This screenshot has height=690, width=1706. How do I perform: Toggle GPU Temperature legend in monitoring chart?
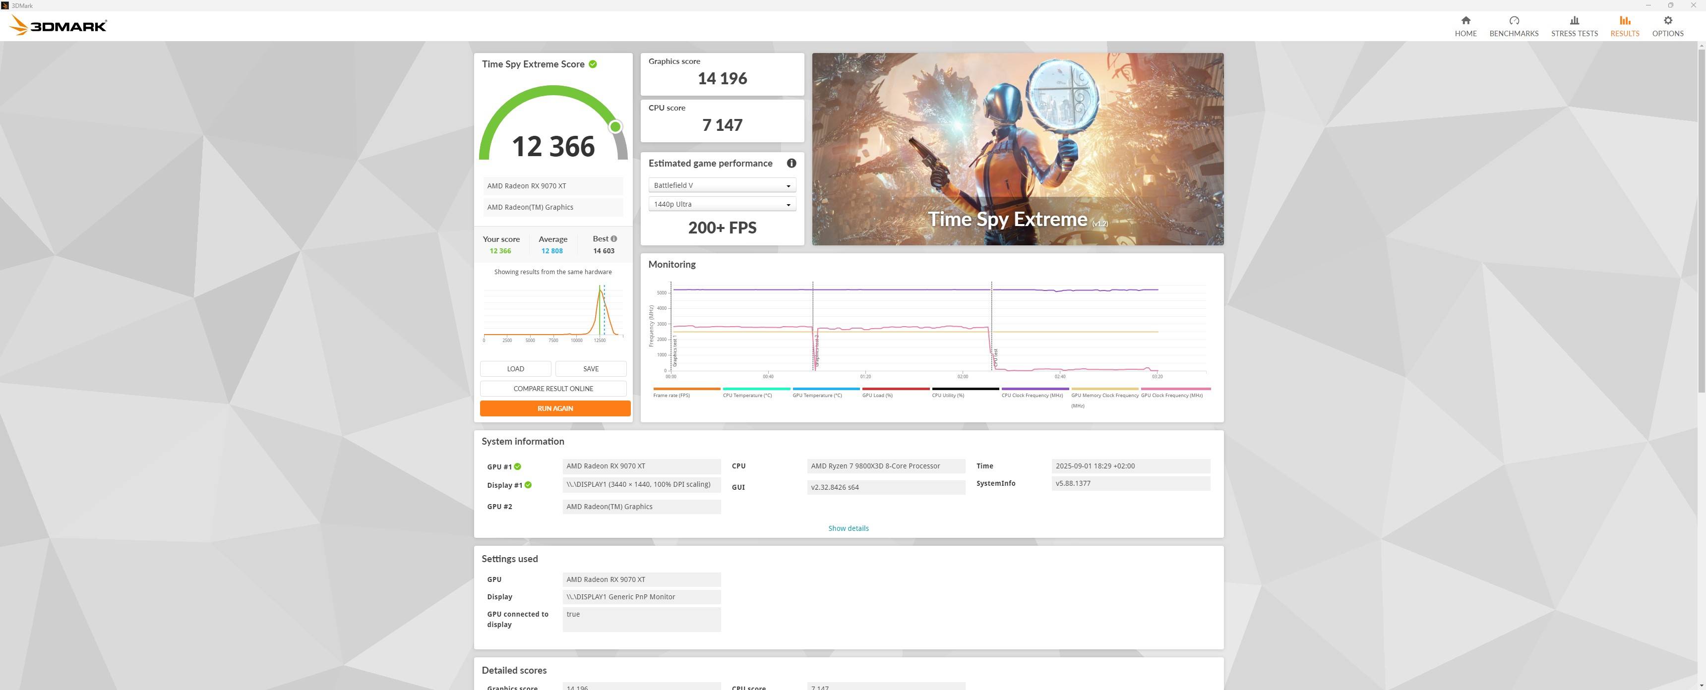click(817, 396)
